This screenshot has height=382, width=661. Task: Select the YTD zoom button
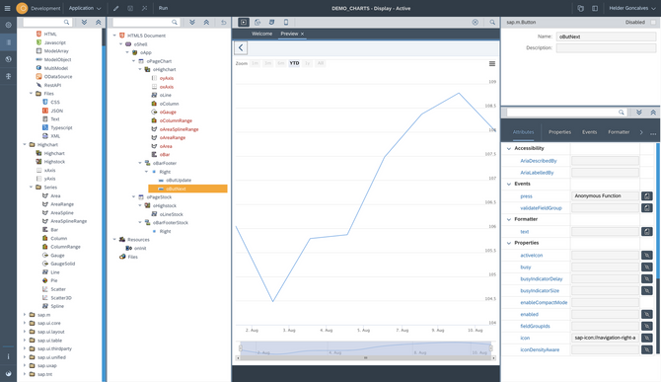pyautogui.click(x=294, y=63)
